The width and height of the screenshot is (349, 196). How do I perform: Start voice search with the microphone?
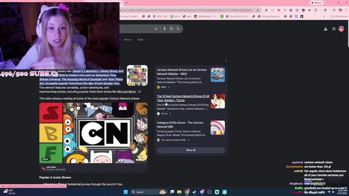coord(164,29)
